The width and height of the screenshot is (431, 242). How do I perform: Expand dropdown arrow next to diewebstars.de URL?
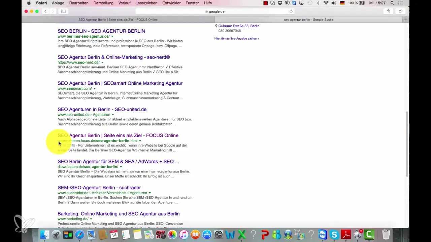(x=121, y=167)
